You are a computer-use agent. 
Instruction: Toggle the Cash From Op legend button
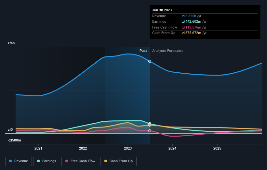pos(118,161)
